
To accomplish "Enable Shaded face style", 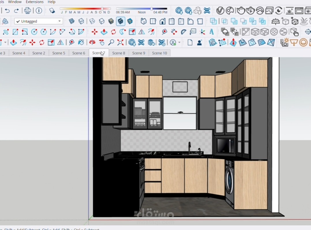I will tap(111, 21).
